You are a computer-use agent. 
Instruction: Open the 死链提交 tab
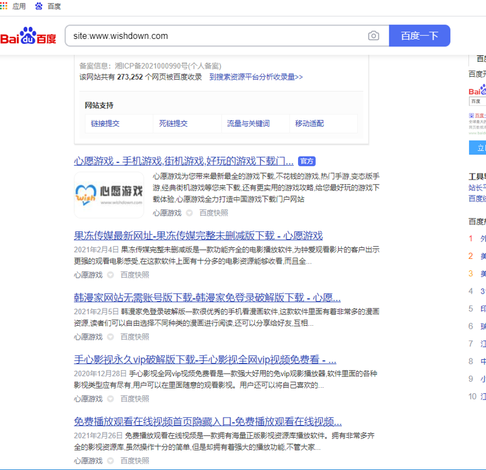pos(173,124)
